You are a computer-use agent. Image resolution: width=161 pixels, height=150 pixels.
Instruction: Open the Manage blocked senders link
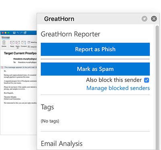[118, 88]
